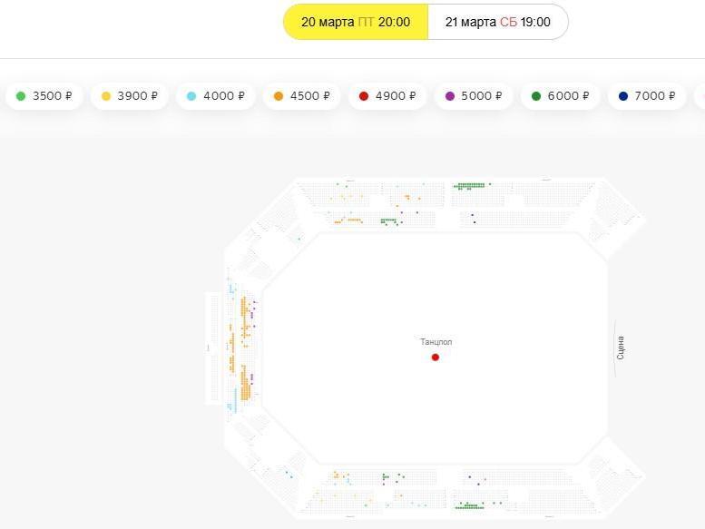Filter seats by 3500 ₽ price
The width and height of the screenshot is (705, 529).
click(45, 96)
